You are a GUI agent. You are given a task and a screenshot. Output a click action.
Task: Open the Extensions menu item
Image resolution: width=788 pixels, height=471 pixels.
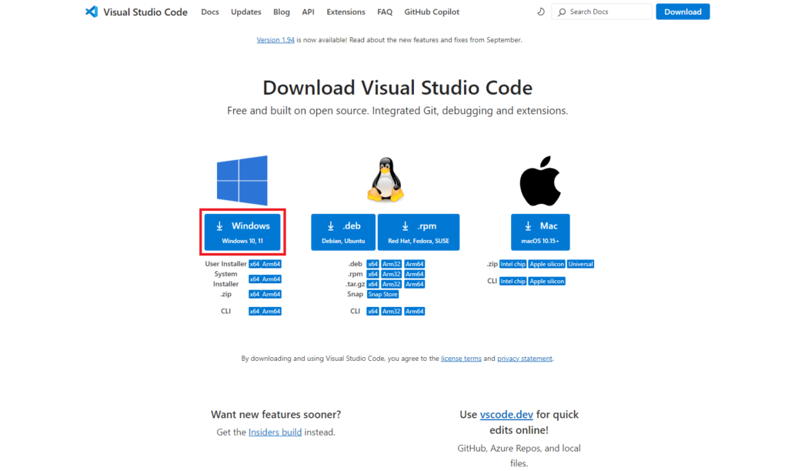(x=346, y=12)
